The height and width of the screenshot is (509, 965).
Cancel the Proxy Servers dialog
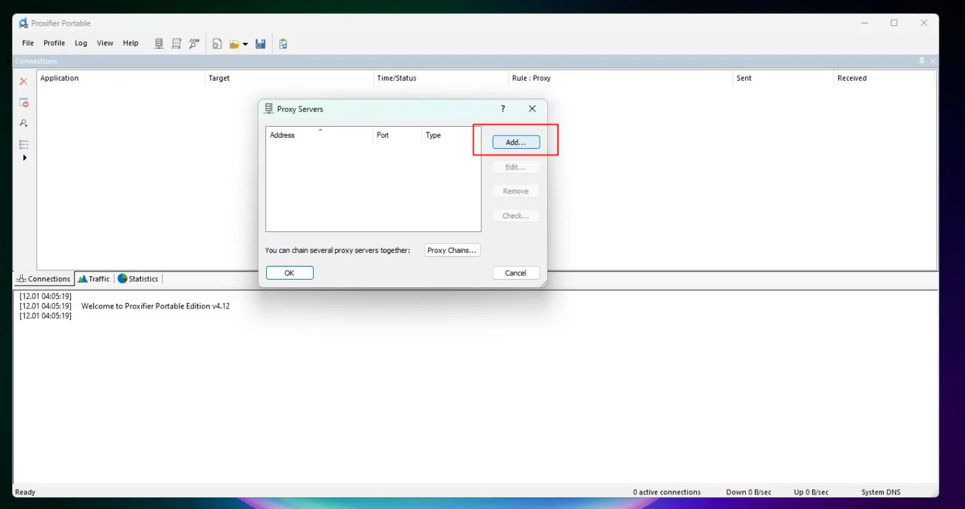coord(516,273)
